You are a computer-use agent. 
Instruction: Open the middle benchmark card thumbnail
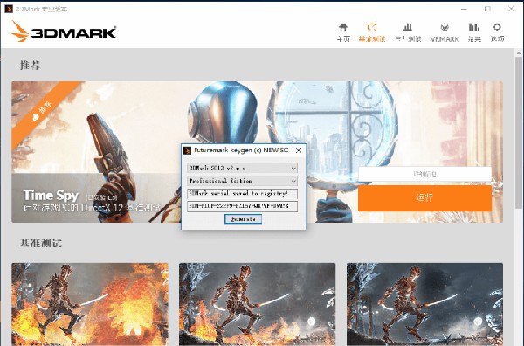(x=257, y=304)
